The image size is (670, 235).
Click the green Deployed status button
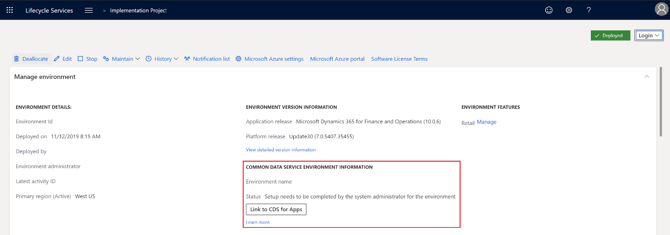(610, 36)
